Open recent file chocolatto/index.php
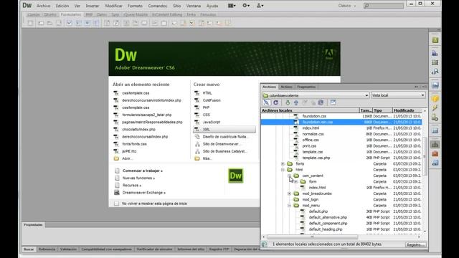Viewport: 459px width, 258px height. 138,129
